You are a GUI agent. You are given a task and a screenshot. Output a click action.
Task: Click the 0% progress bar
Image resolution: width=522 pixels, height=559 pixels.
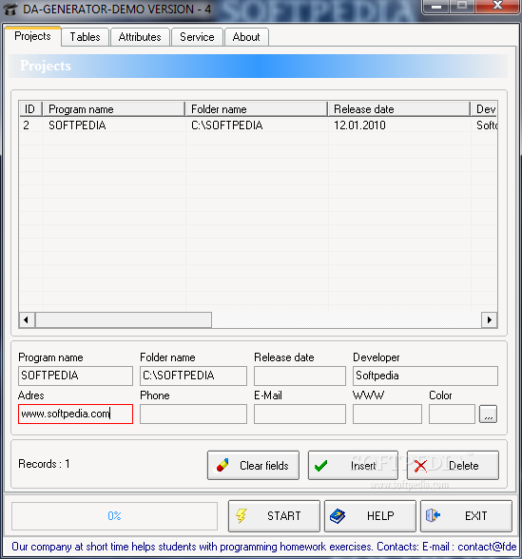(x=114, y=516)
